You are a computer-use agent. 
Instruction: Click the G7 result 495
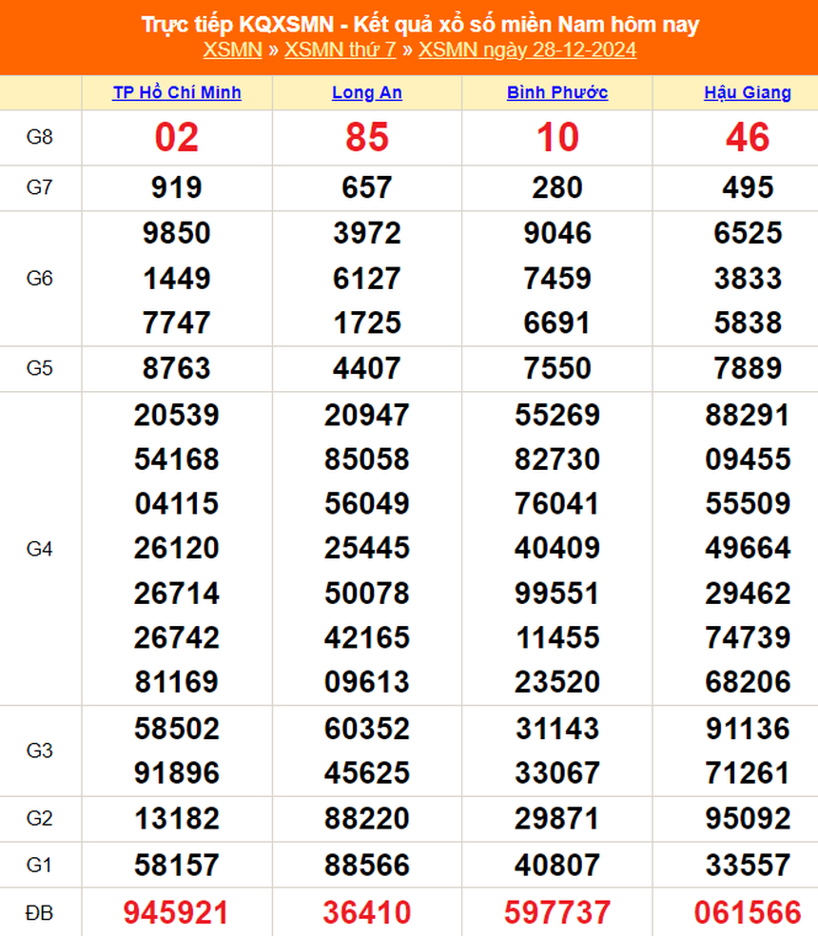(x=748, y=187)
